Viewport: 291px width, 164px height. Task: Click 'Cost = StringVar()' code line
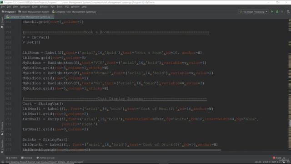[43, 103]
